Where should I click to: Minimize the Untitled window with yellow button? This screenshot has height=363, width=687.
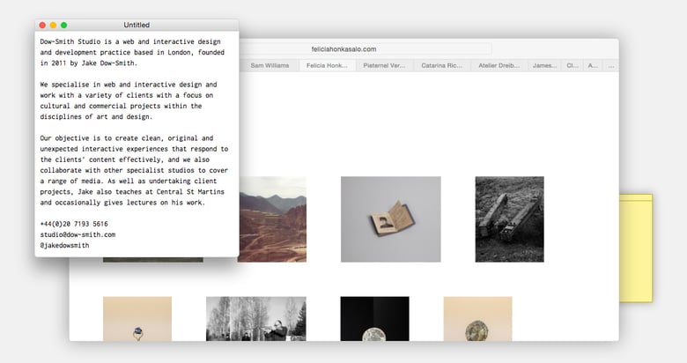click(x=53, y=26)
